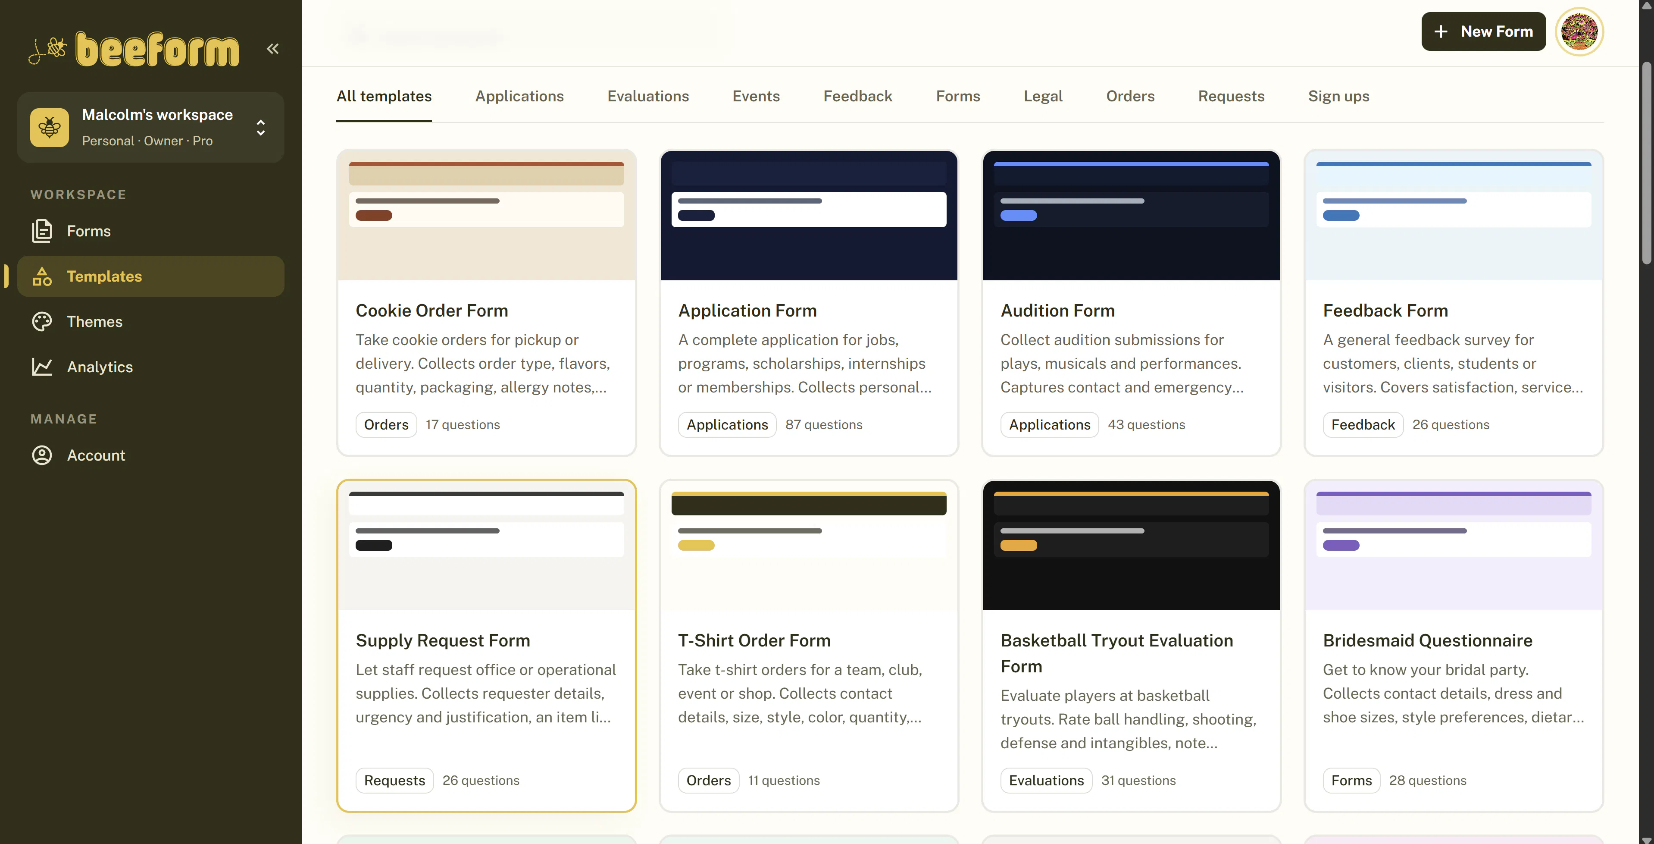1654x844 pixels.
Task: Open the T-Shirt Order Form preview thumbnail
Action: [808, 545]
